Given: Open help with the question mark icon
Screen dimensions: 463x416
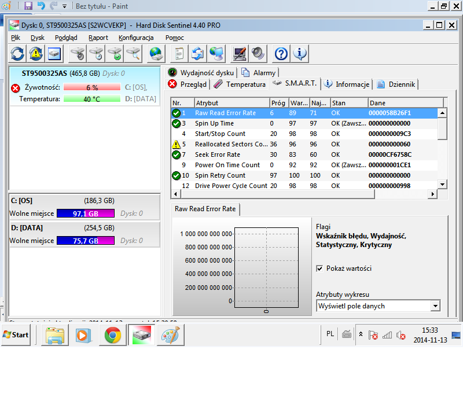Looking at the screenshot, I should coord(281,54).
